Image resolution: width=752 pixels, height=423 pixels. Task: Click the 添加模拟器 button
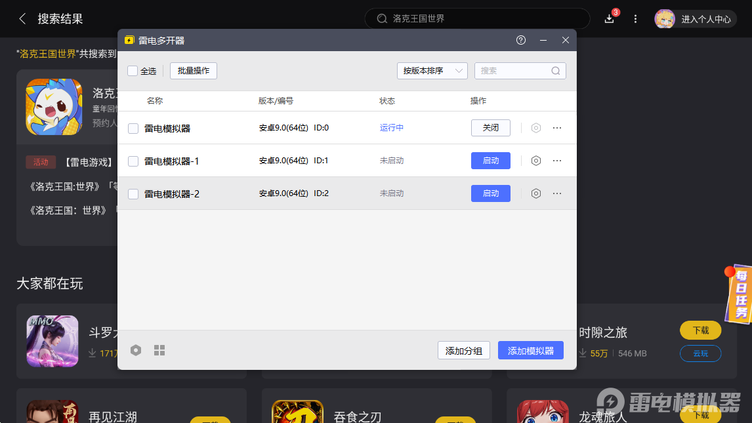tap(530, 350)
